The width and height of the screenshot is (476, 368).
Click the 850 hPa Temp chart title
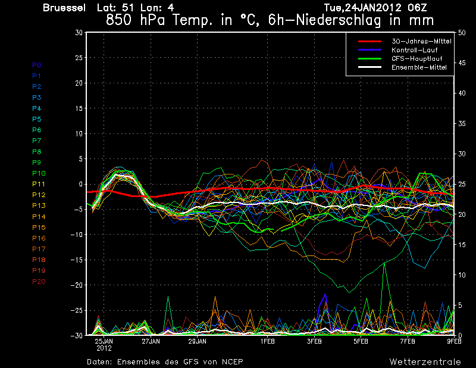270,20
